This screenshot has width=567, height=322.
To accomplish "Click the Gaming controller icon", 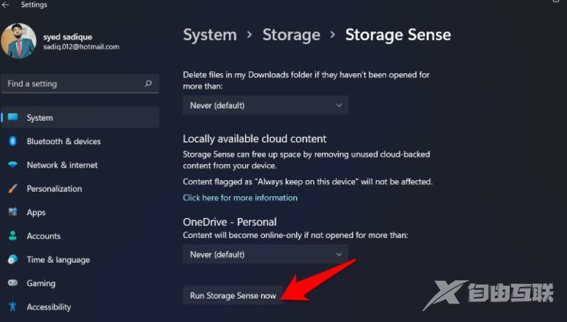I will [12, 283].
